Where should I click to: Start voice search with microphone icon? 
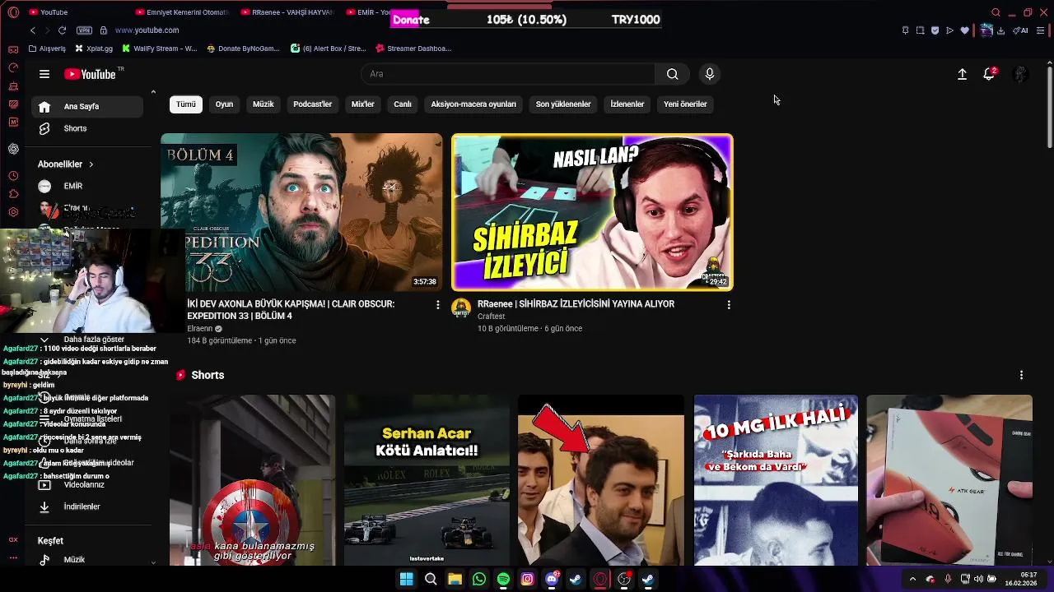tap(710, 74)
